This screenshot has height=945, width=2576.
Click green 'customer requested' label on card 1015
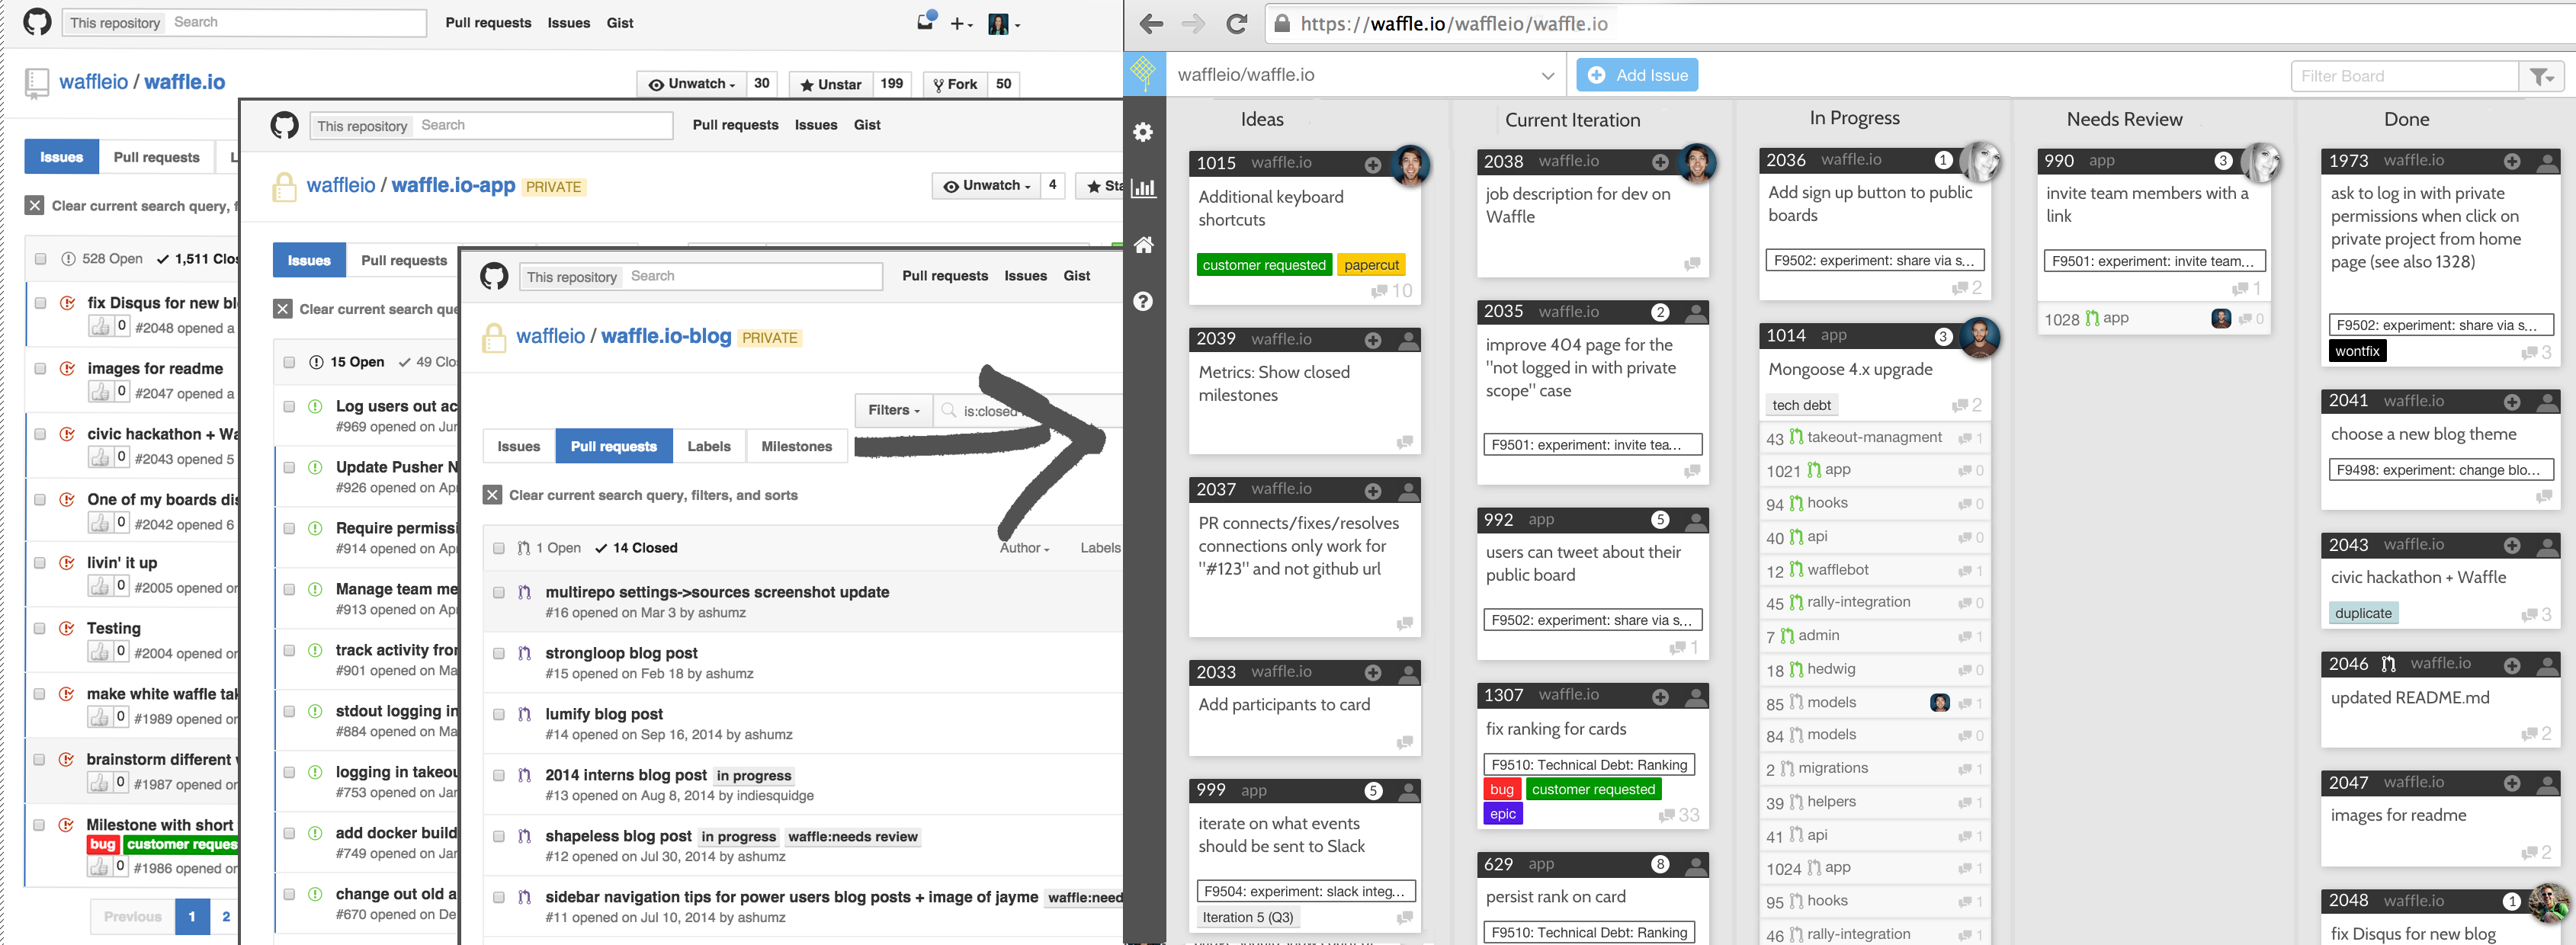(x=1264, y=265)
